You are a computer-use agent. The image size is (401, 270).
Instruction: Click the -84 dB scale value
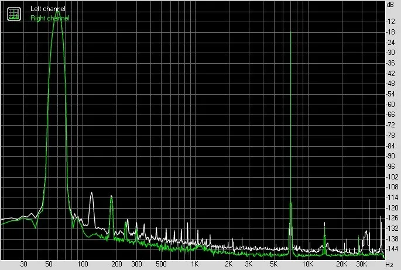coord(390,146)
